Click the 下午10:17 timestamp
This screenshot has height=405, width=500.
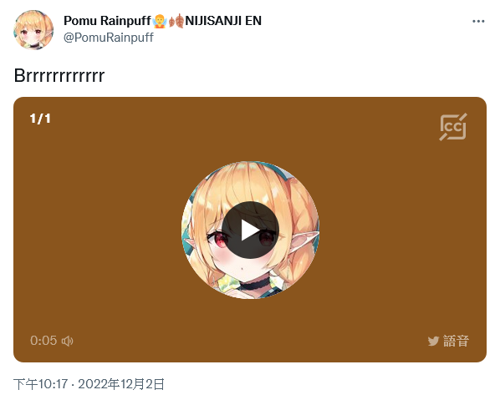coord(40,384)
